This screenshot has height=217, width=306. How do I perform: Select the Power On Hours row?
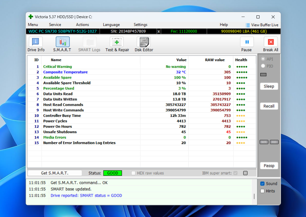(x=142, y=127)
